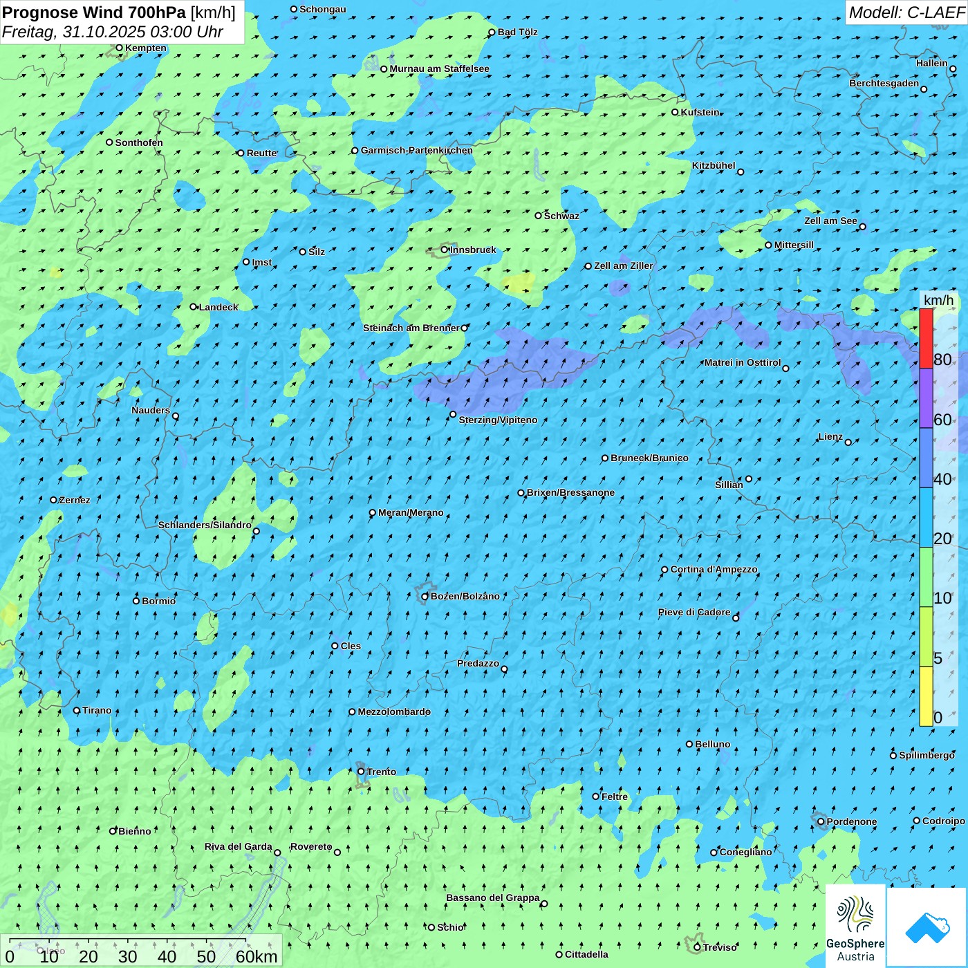This screenshot has height=968, width=968.
Task: Click the Innsbruck city marker
Action: 445,250
